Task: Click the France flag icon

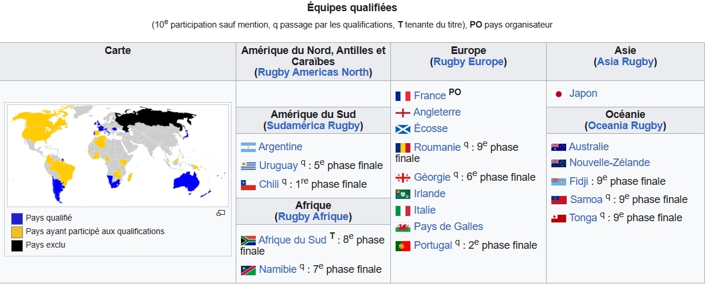Action: (403, 96)
